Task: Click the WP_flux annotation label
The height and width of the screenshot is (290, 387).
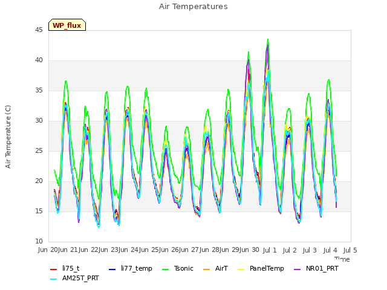Action: [x=67, y=25]
